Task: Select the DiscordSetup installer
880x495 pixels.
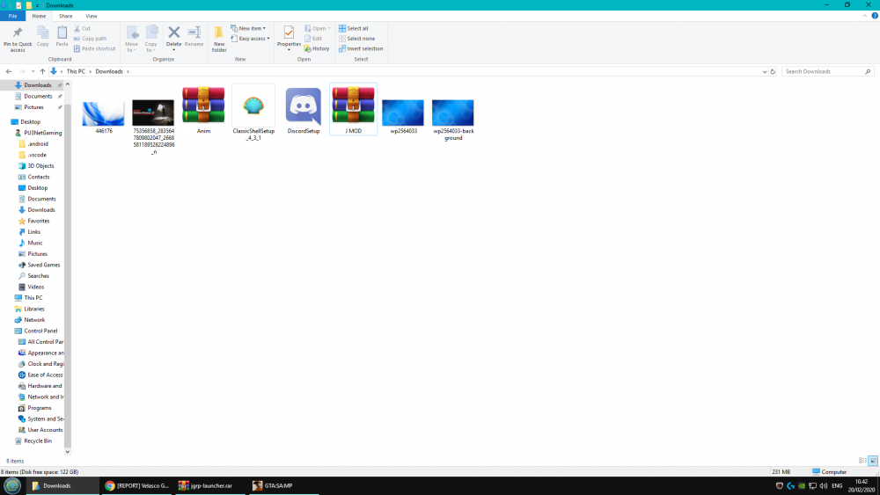Action: point(304,111)
